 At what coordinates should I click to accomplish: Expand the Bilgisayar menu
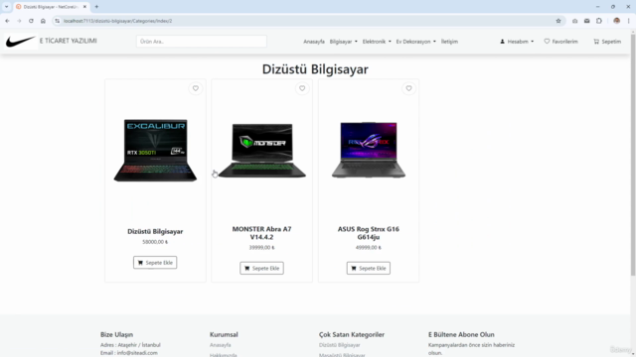point(344,42)
